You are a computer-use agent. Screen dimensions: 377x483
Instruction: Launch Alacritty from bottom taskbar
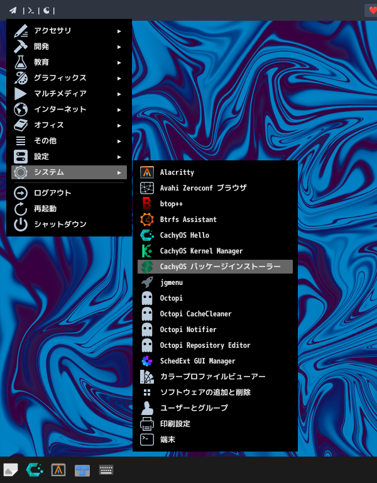tap(58, 470)
